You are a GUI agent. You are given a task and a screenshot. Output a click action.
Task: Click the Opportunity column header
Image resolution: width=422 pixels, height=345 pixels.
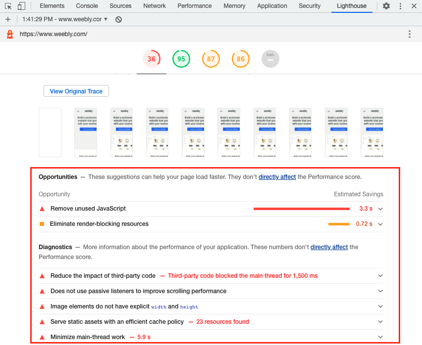54,194
